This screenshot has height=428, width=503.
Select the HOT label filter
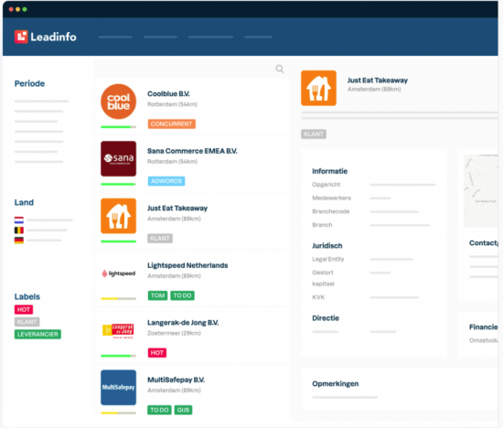pos(24,310)
